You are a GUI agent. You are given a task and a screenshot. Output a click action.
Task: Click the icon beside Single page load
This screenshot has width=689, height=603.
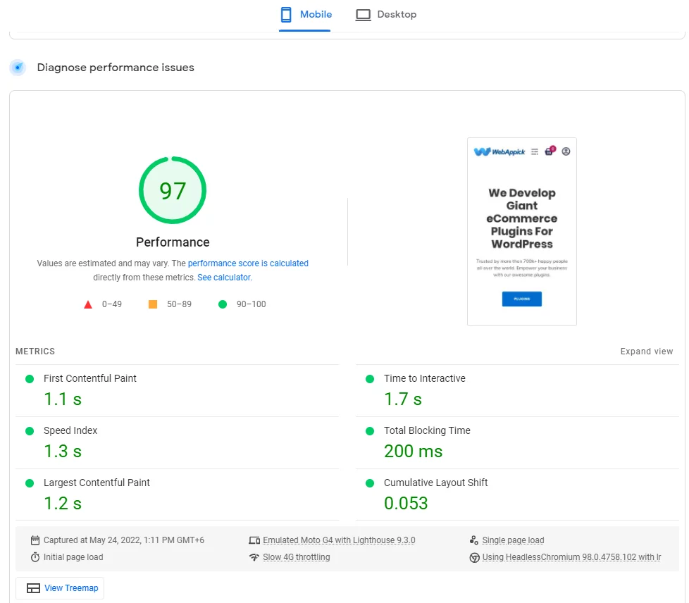474,540
